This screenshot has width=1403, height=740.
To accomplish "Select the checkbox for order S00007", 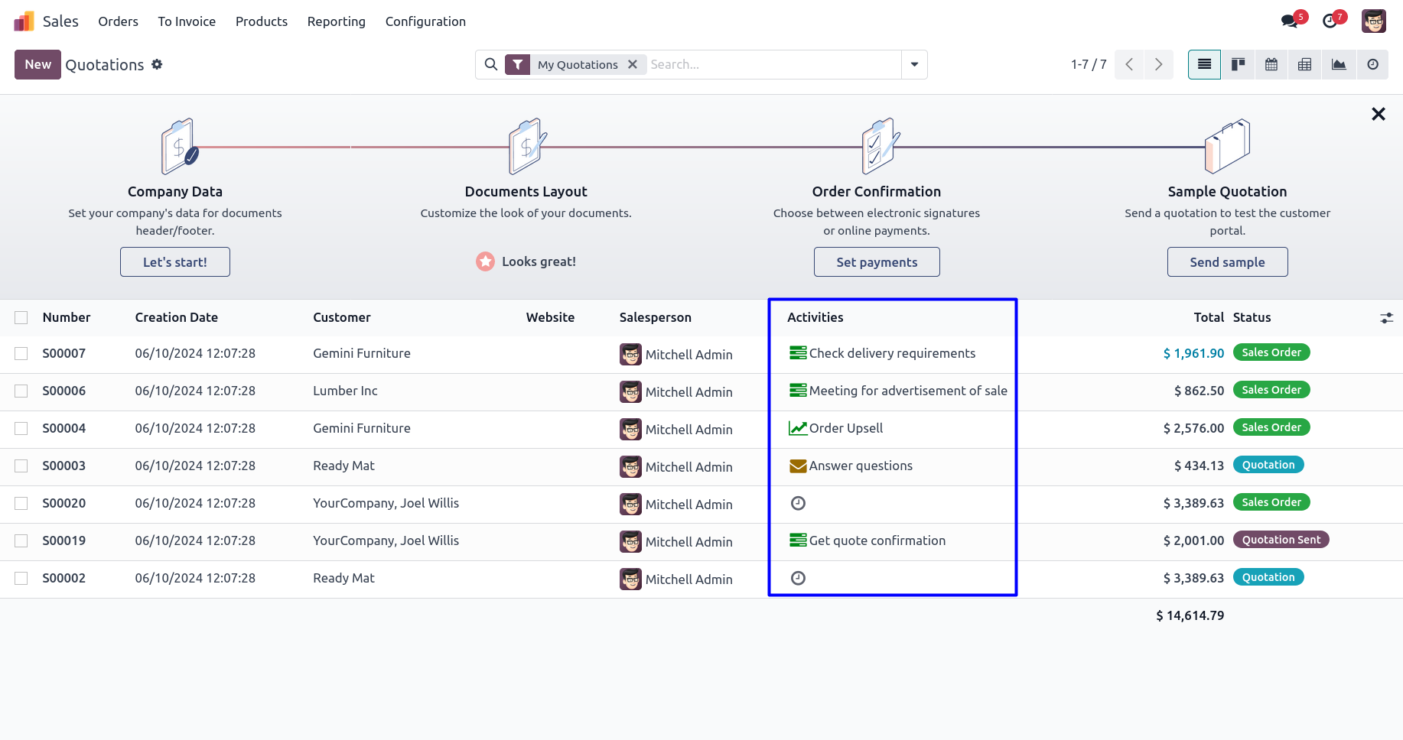I will coord(21,354).
